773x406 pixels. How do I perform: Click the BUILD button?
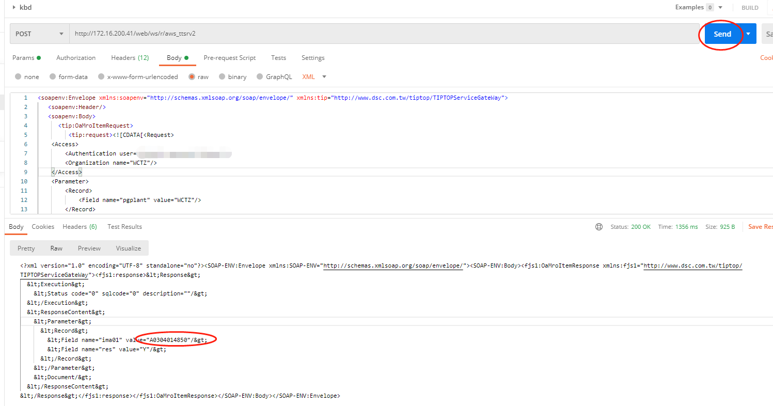(750, 8)
